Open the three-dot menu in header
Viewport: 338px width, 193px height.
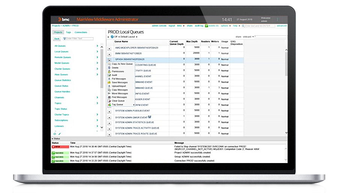coord(278,19)
